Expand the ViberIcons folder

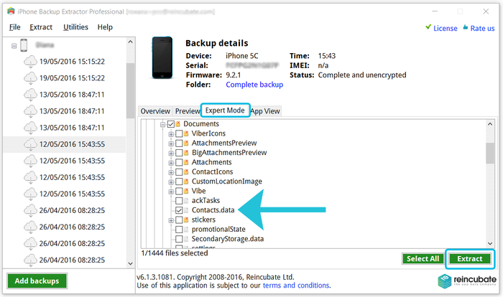[x=171, y=134]
